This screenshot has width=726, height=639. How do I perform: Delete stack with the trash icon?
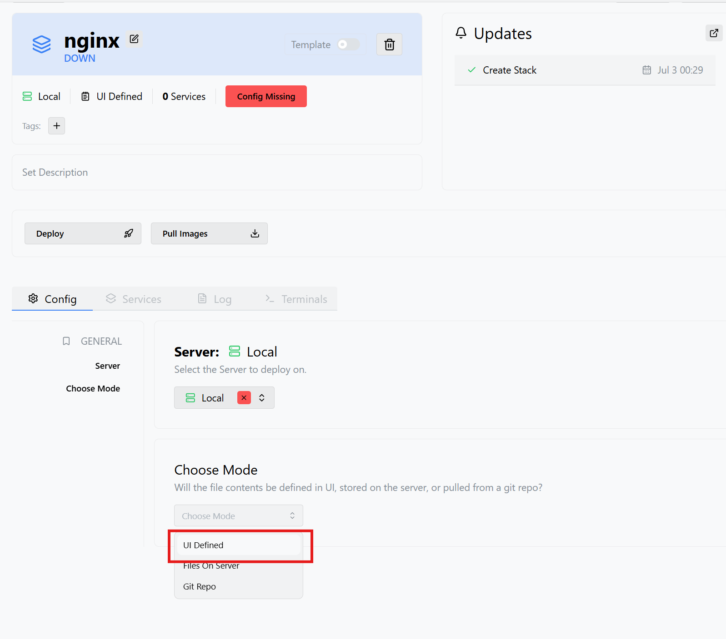tap(389, 45)
